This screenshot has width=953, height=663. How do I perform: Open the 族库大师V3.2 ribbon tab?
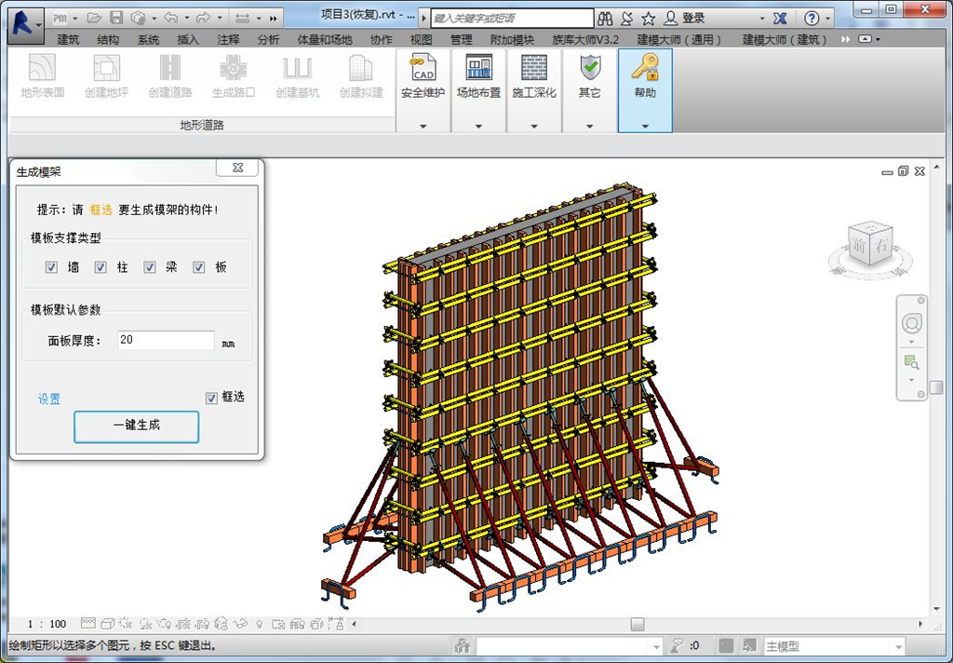[585, 39]
